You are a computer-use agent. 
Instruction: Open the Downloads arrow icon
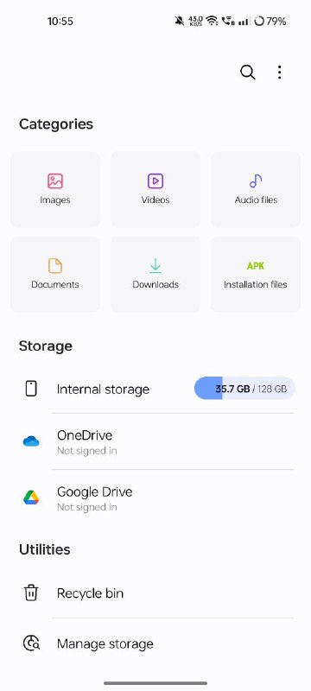click(155, 266)
